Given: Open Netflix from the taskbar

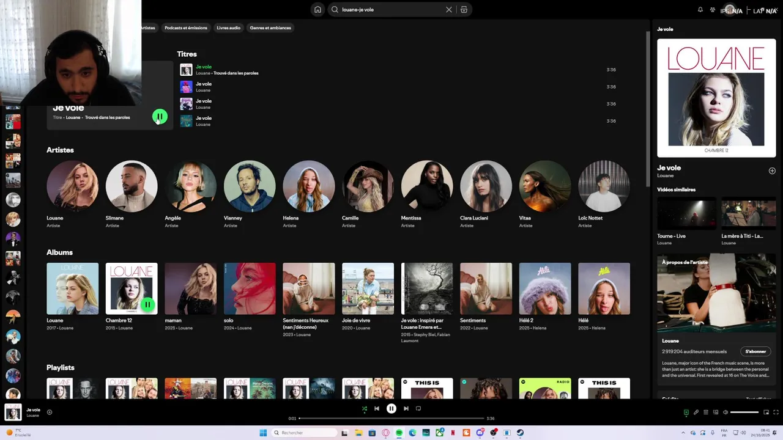Looking at the screenshot, I should pos(453,433).
